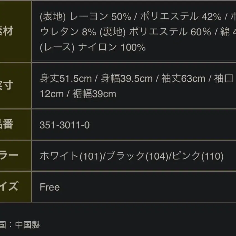This screenshot has width=236, height=236.
Task: Click the Free size value
Action: (50, 187)
